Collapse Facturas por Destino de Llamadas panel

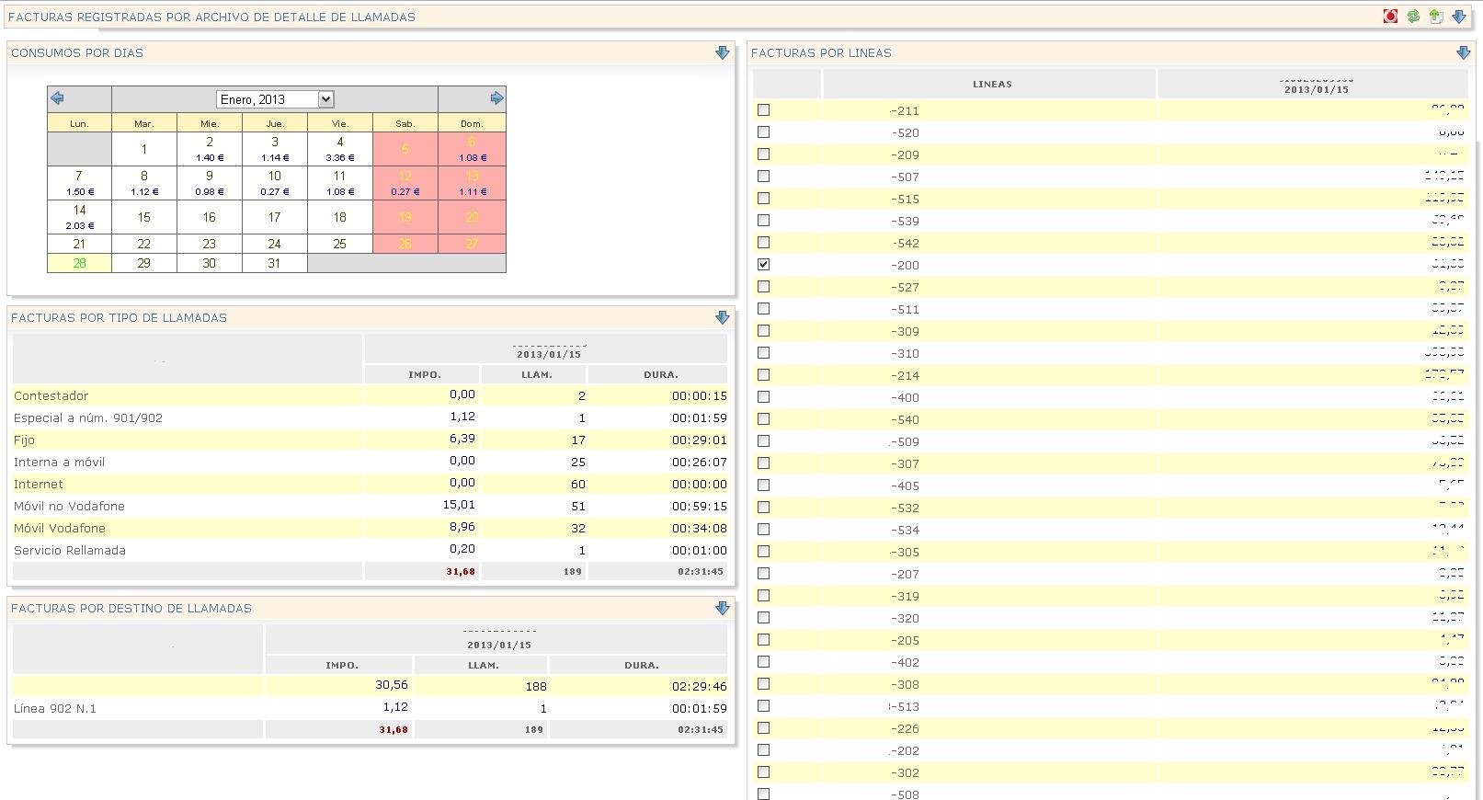click(722, 608)
